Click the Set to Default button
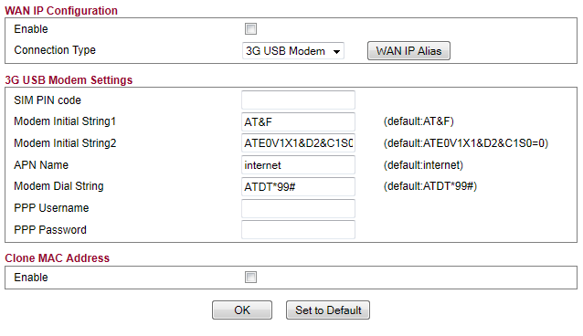 click(x=328, y=310)
